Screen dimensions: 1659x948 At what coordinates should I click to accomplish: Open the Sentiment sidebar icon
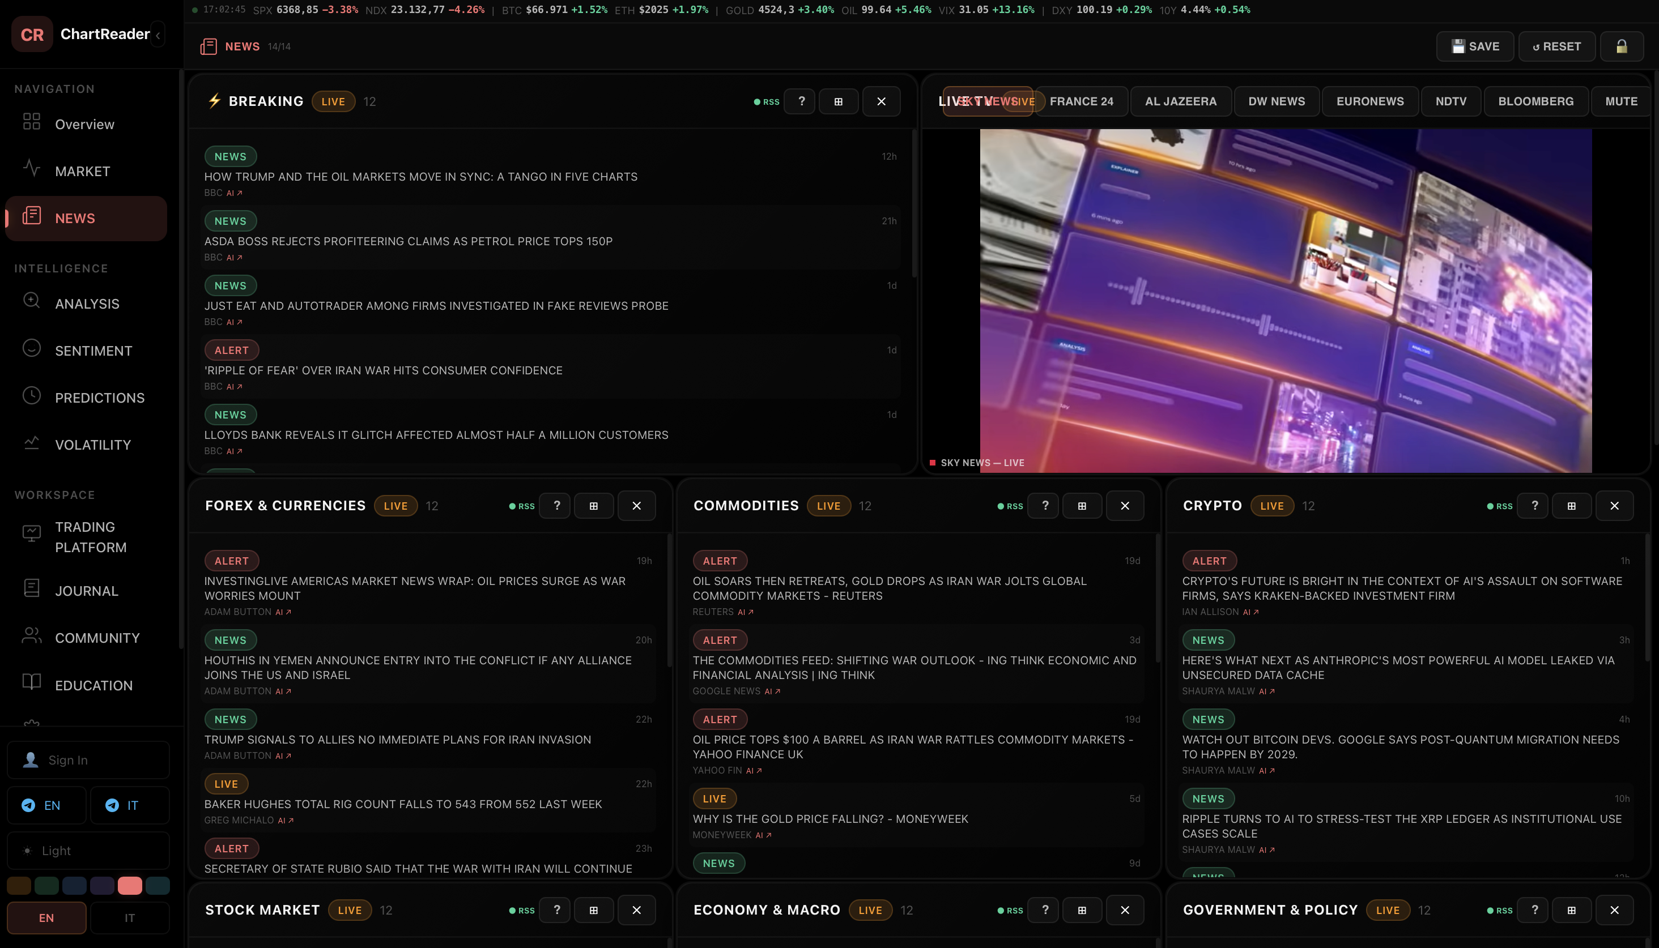click(31, 349)
